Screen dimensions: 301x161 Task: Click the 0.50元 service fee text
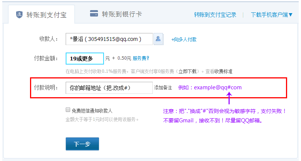coord(124,58)
